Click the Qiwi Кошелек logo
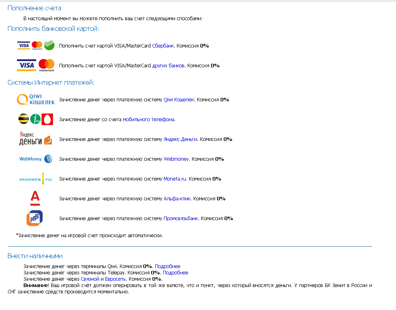Image resolution: width=396 pixels, height=310 pixels. pyautogui.click(x=36, y=99)
